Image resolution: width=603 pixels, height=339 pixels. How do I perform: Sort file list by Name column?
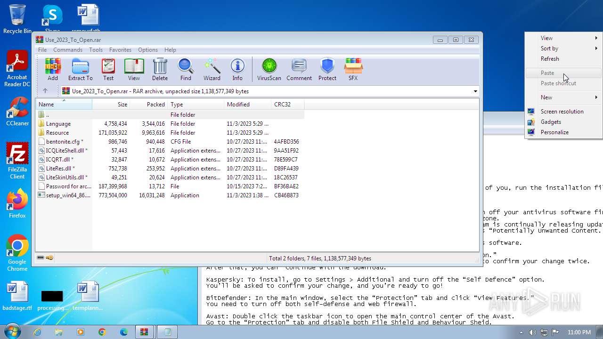64,105
